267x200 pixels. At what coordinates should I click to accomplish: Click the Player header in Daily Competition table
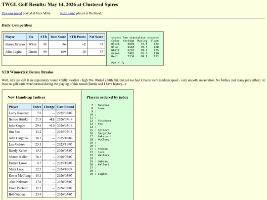[x=15, y=37]
